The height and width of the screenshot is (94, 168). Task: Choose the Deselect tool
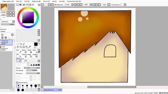click(x=35, y=56)
